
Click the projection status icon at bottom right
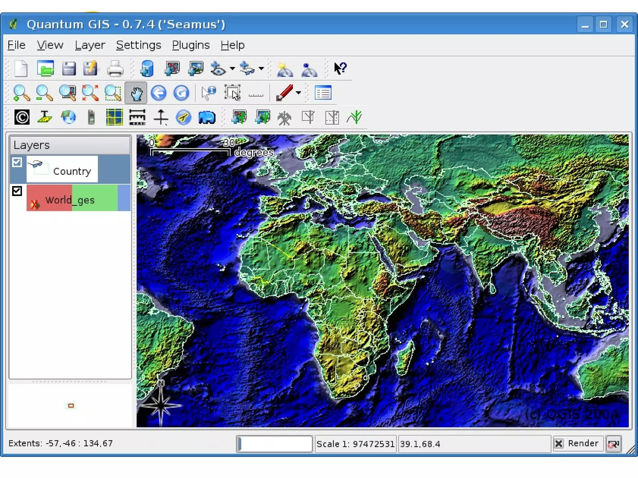click(x=614, y=444)
